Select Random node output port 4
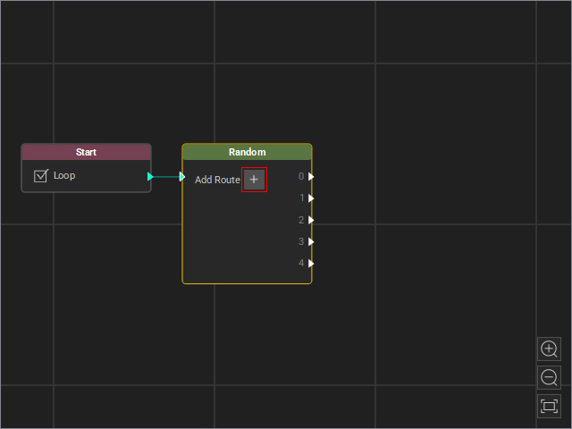The image size is (572, 429). [x=311, y=264]
